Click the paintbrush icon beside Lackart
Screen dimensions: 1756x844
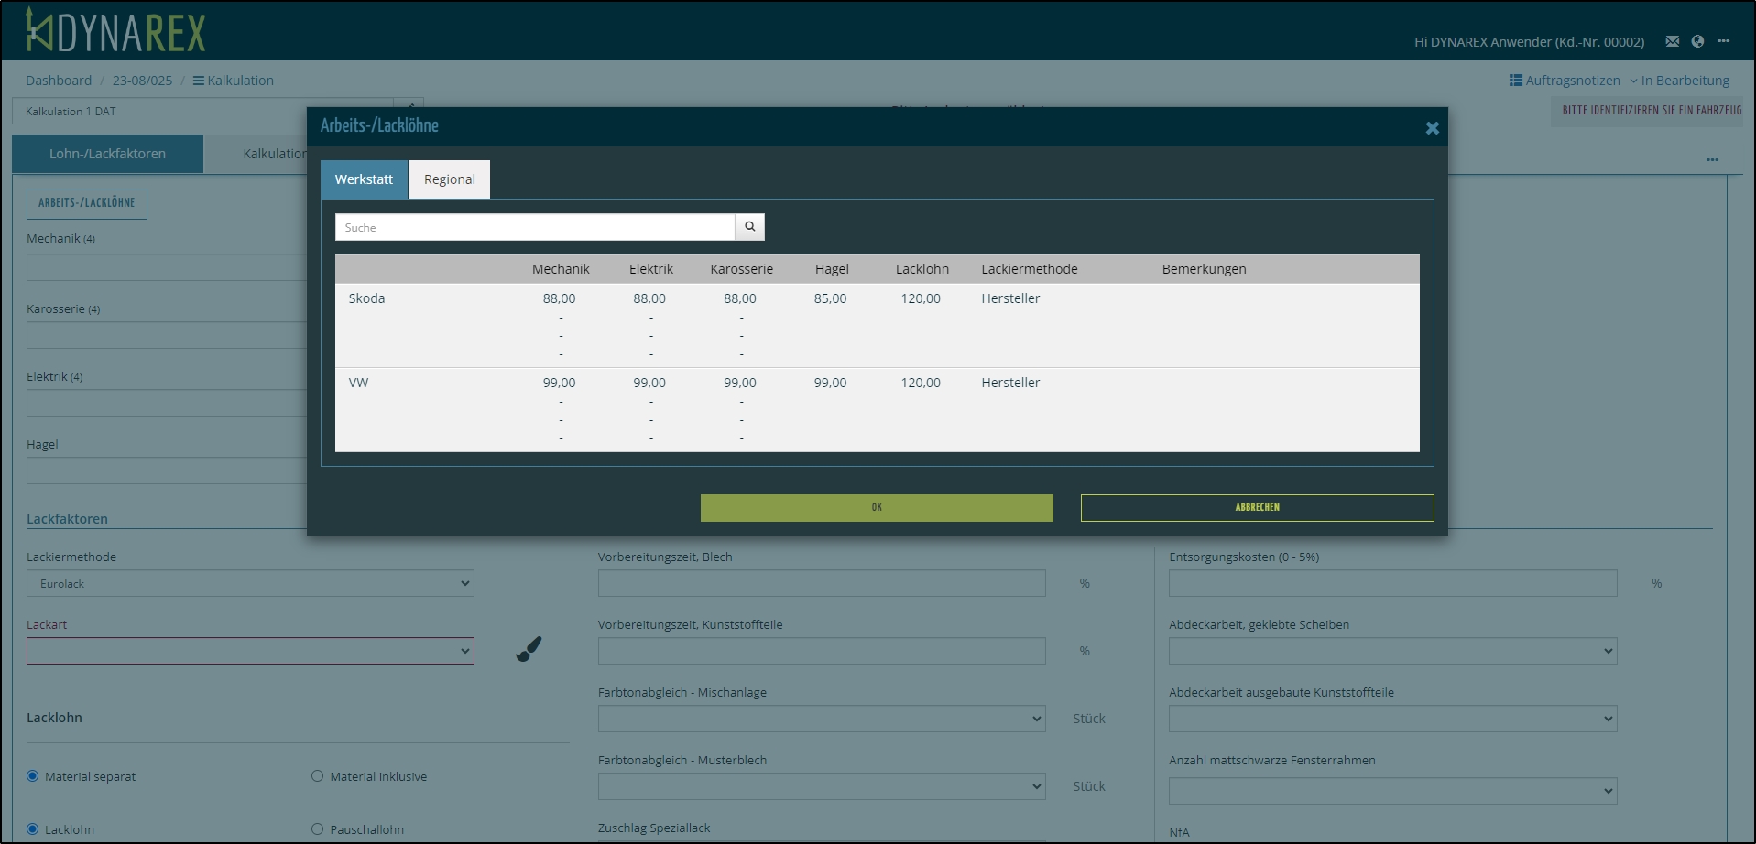click(529, 649)
